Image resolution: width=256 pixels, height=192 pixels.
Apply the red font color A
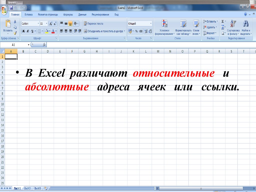pos(53,31)
